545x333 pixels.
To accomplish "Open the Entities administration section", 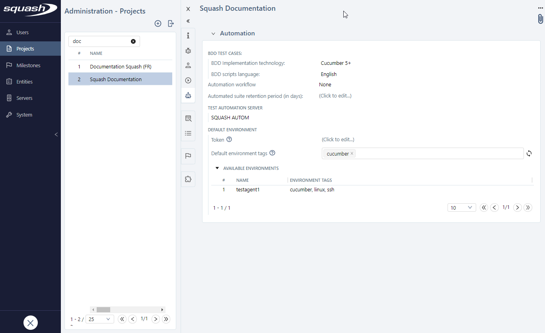I will [30, 82].
